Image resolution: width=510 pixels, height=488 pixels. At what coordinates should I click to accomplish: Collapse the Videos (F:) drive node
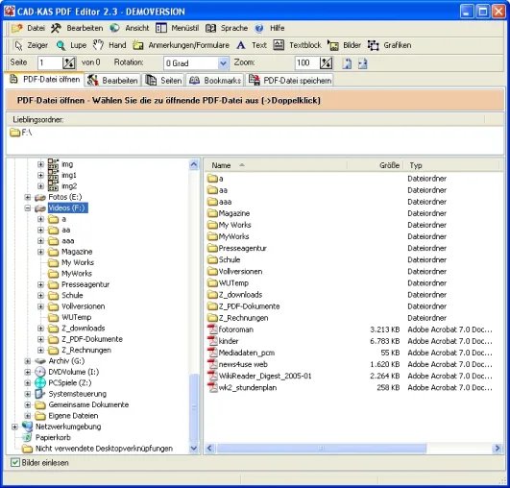click(x=28, y=207)
